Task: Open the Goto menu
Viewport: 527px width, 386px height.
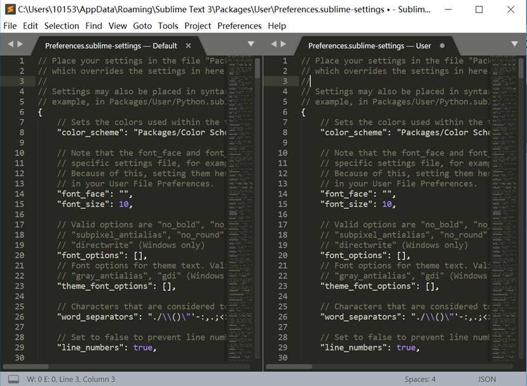Action: click(x=142, y=26)
